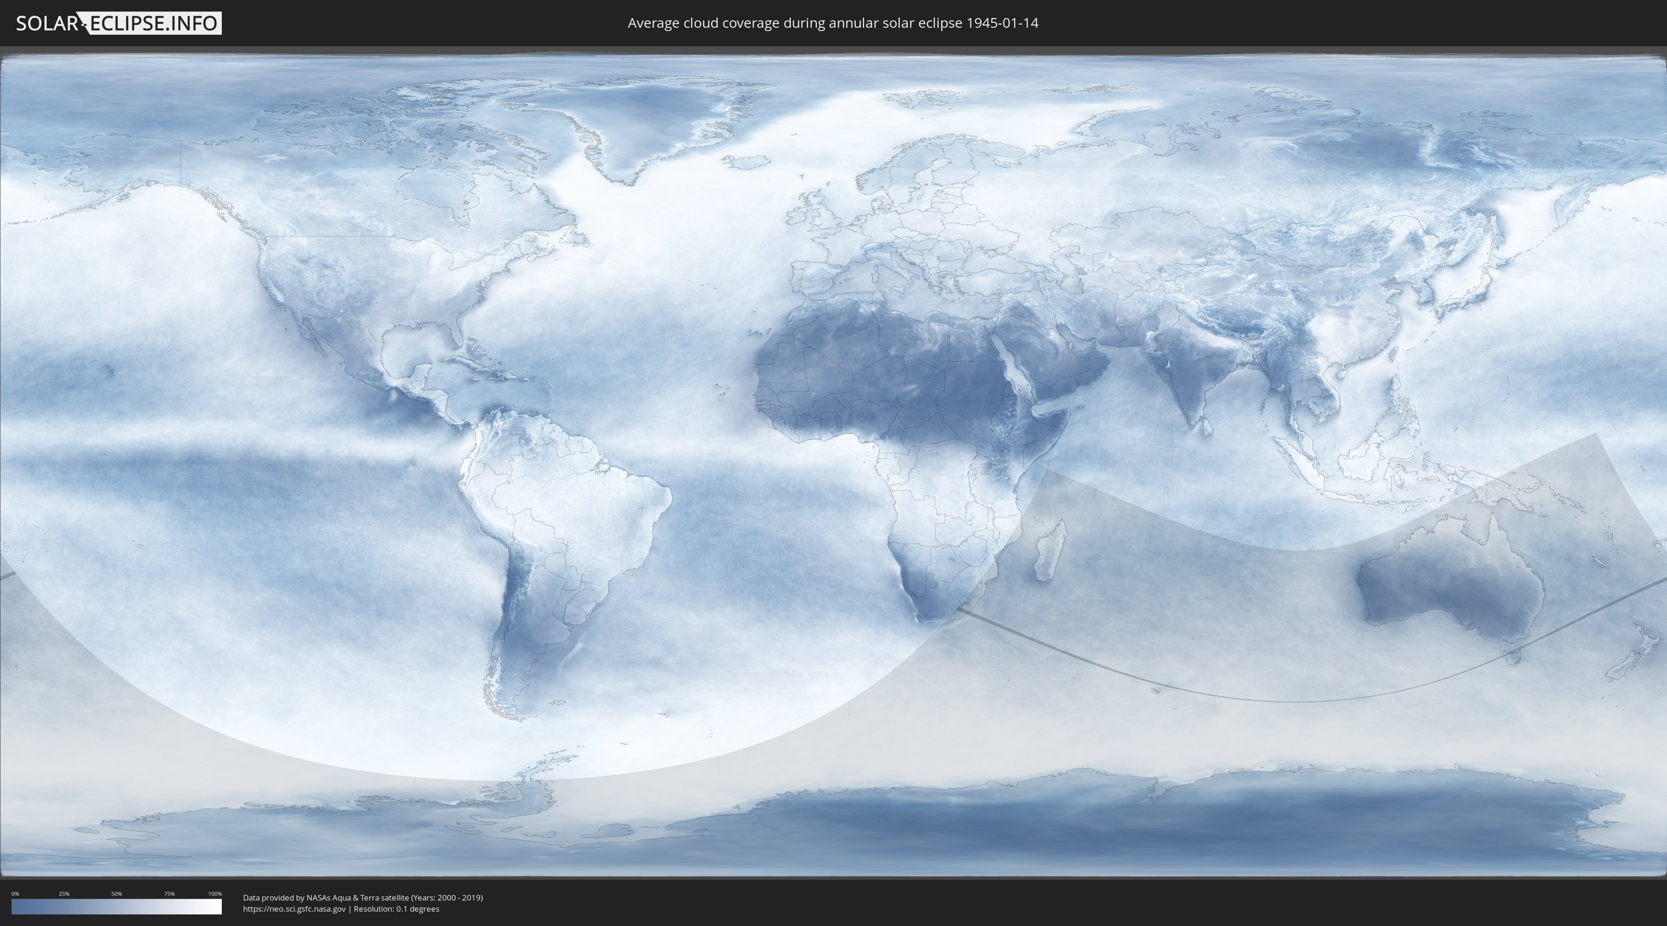Viewport: 1667px width, 926px height.
Task: Click on the Sahara region in northern Africa
Action: pyautogui.click(x=874, y=353)
